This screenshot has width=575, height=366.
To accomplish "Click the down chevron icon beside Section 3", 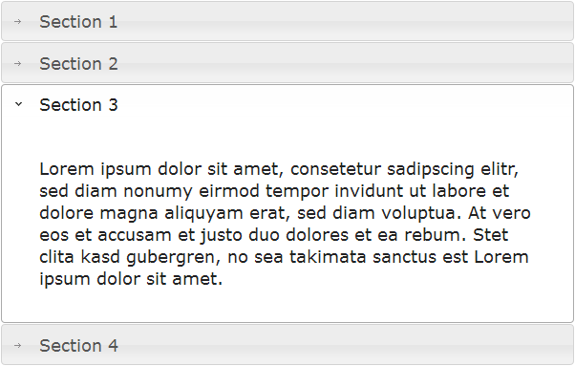I will (x=18, y=104).
